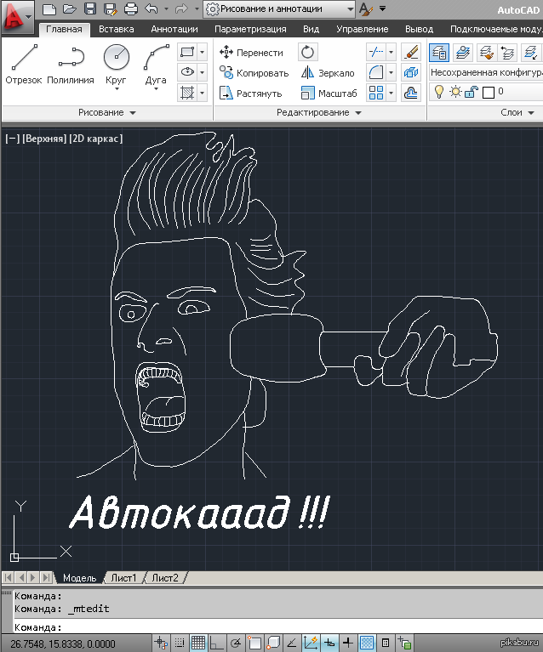Toggle Polar Tracking in status bar
Viewport: 543px width, 652px height.
[236, 643]
